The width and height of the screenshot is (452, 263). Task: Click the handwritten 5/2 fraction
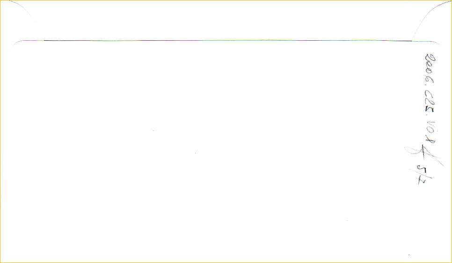pos(424,175)
